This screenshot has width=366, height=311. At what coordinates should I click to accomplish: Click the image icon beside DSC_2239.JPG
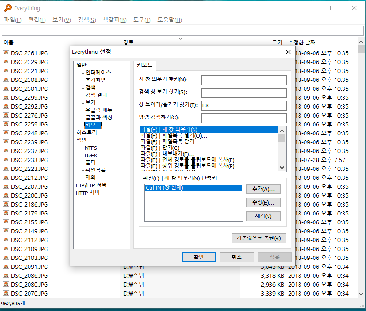click(6, 142)
